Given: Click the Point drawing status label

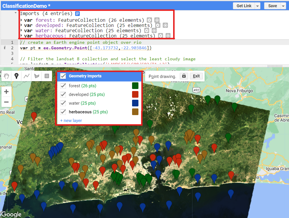Looking at the screenshot, I should [162, 76].
